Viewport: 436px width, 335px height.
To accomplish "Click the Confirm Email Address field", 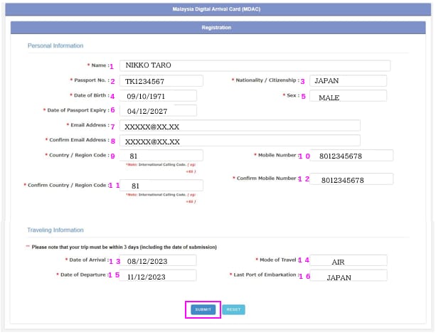I will coord(240,141).
